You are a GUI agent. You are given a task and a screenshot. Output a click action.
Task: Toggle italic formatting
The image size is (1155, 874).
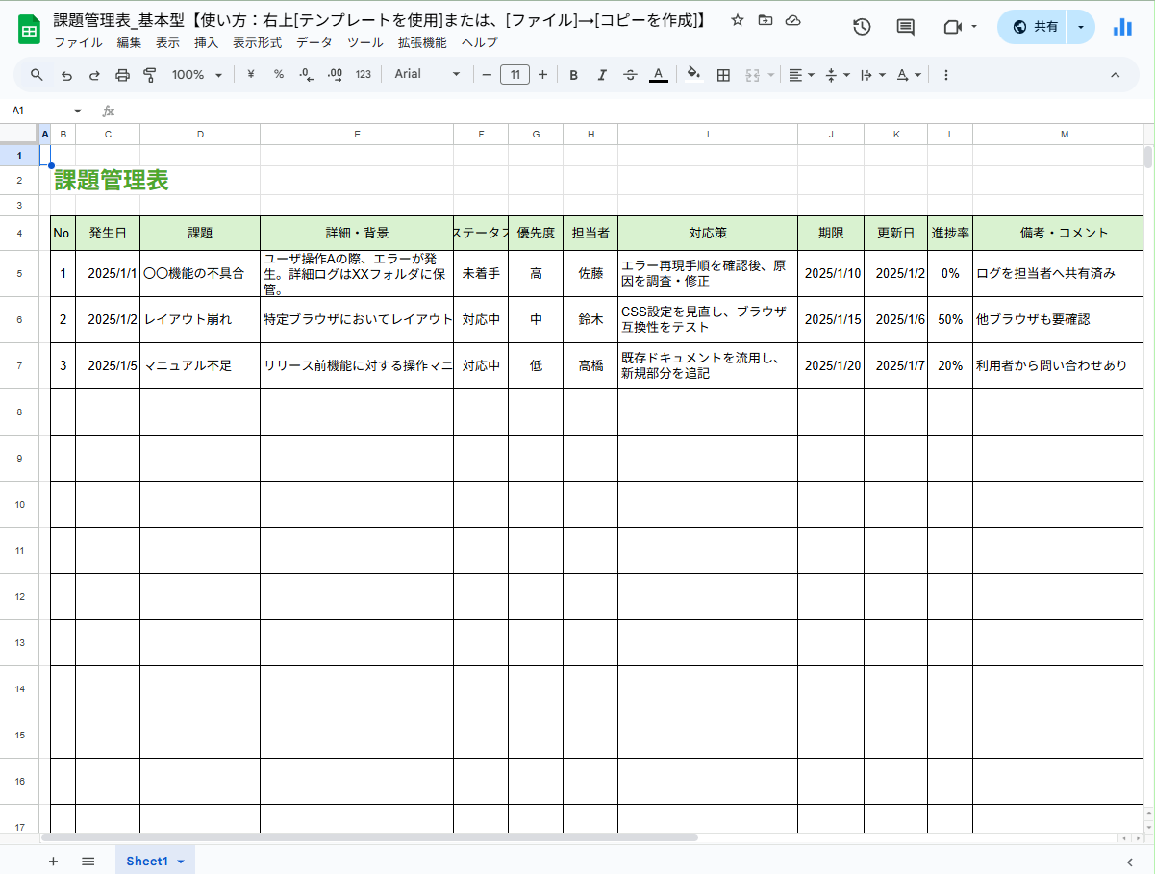602,74
